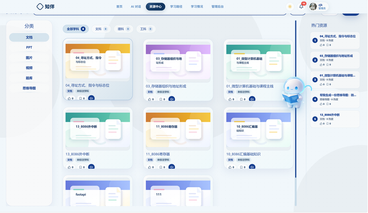Image resolution: width=368 pixels, height=213 pixels.
Task: Open 管理后台 navigation item
Action: (217, 6)
